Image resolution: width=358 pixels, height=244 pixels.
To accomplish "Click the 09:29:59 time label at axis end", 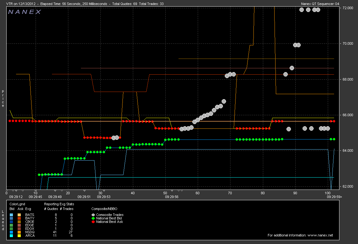I will [334, 197].
